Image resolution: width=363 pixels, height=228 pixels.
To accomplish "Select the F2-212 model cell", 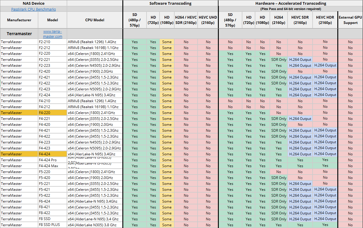I will [52, 48].
